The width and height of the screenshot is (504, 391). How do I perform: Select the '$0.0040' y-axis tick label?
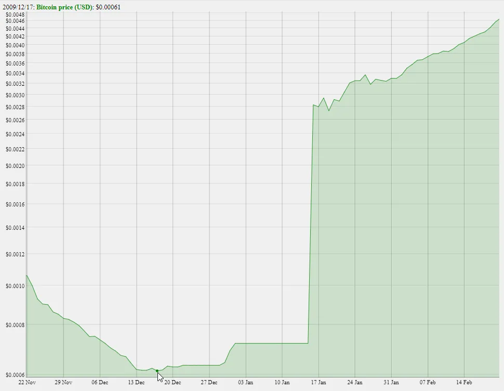[15, 45]
